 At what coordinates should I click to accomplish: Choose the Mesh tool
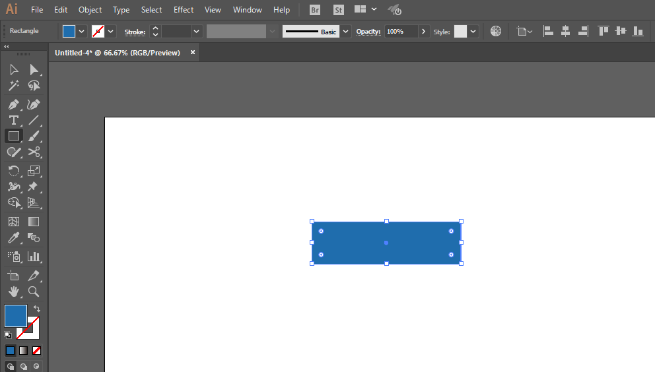pos(14,222)
